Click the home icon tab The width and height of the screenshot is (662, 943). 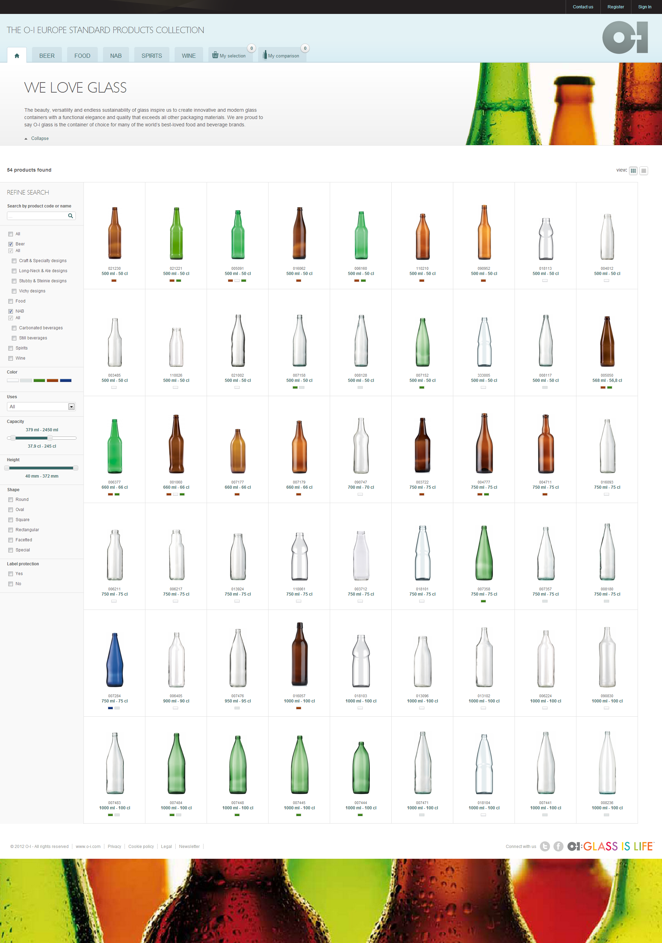click(x=17, y=55)
